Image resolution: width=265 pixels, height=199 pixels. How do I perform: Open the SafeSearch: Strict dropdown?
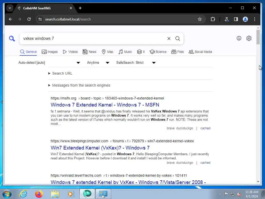[136, 63]
